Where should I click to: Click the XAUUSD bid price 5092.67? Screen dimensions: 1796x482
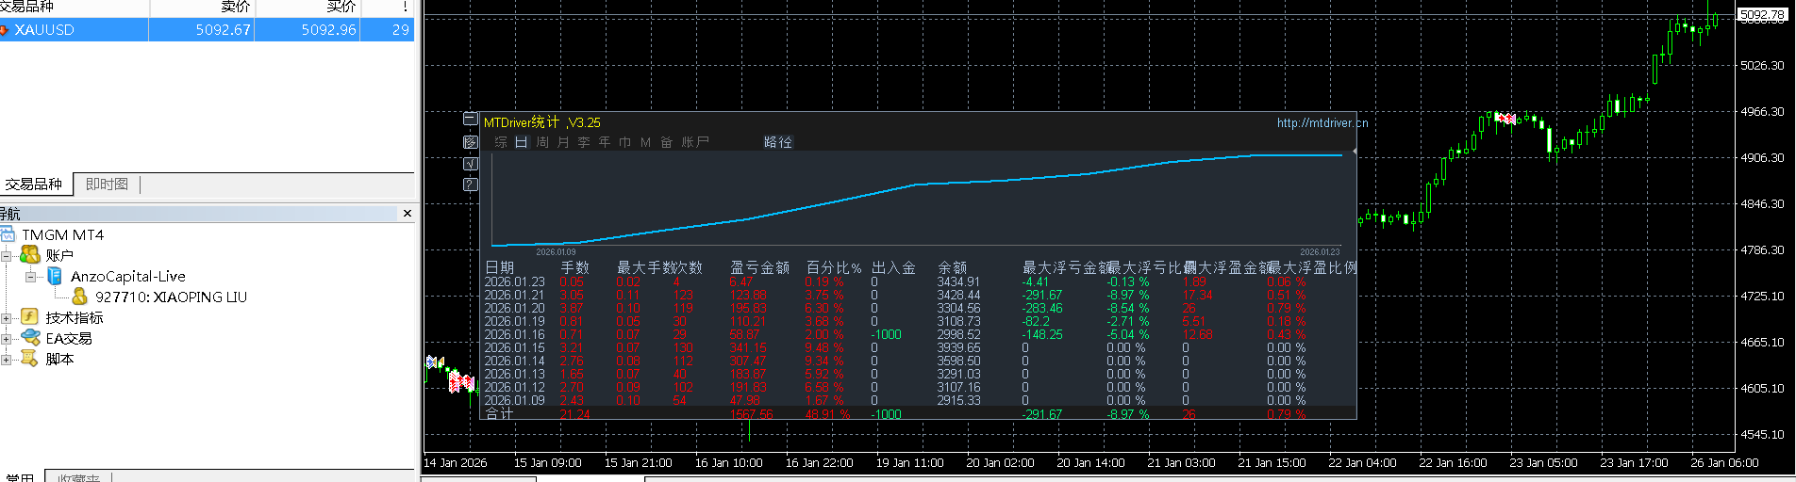tap(224, 30)
